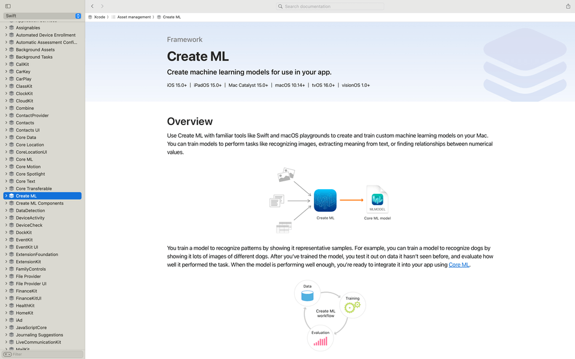Click the FinanceKit framework stack icon

pyautogui.click(x=12, y=291)
